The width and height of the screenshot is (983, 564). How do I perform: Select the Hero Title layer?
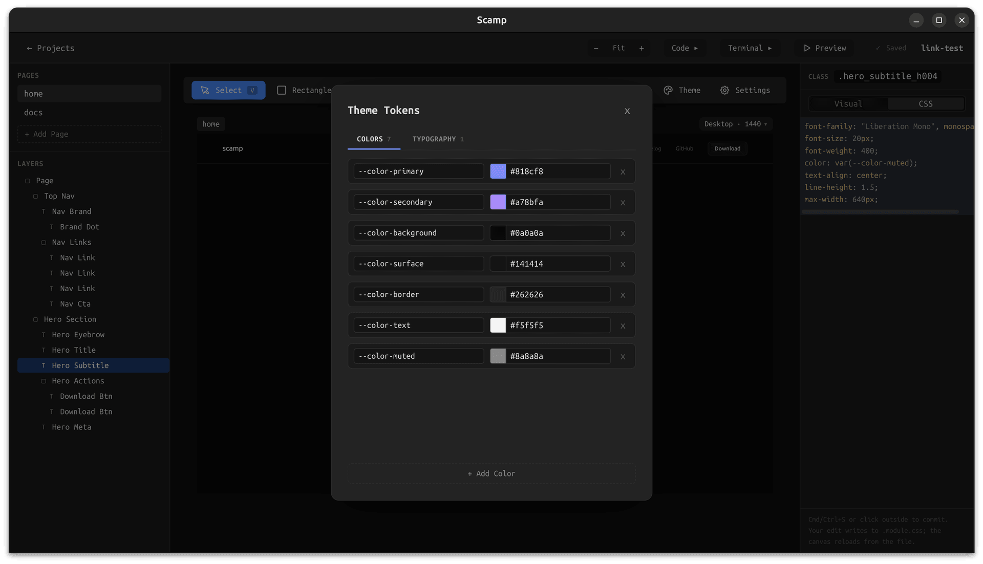click(x=93, y=350)
